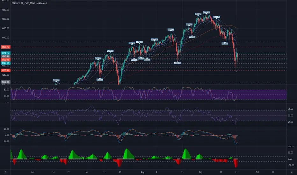The width and height of the screenshot is (297, 175).
Task: Toggle the A auto-scale button
Action: tap(292, 172)
